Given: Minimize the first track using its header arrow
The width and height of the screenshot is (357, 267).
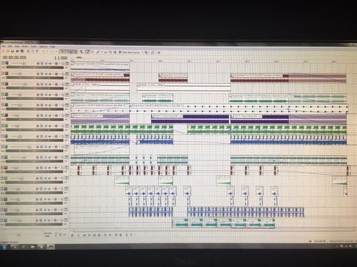Looking at the screenshot, I should point(4,63).
